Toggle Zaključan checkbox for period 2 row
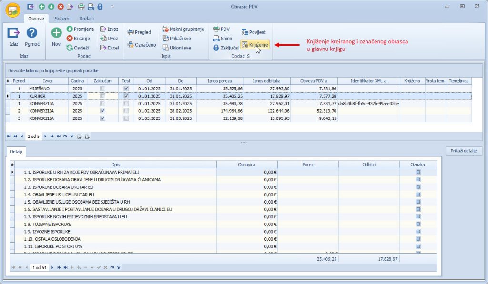The height and width of the screenshot is (284, 488). point(102,110)
